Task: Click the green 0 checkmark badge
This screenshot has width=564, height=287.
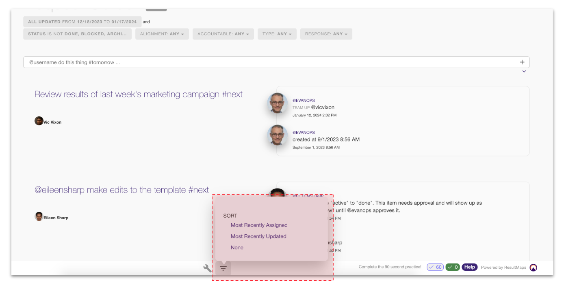Action: pos(453,267)
